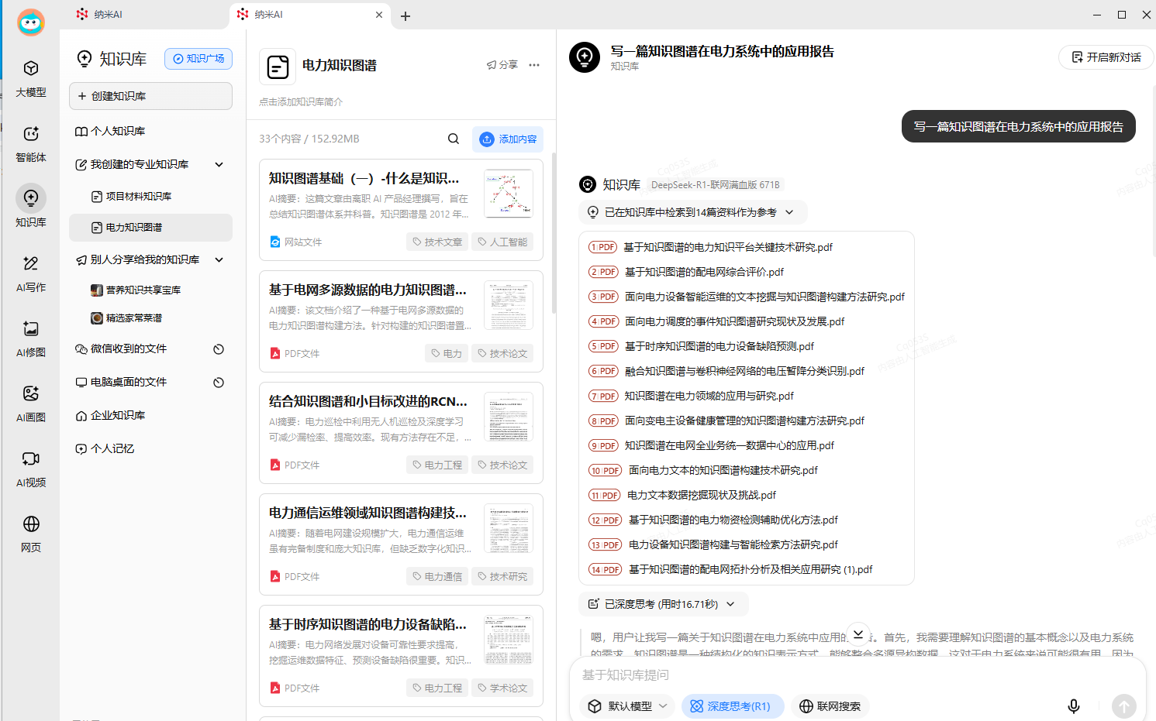
Task: Open the AI画图 sidebar icon
Action: [31, 403]
